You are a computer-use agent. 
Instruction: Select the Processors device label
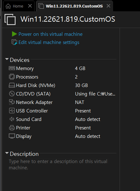tap(27, 77)
